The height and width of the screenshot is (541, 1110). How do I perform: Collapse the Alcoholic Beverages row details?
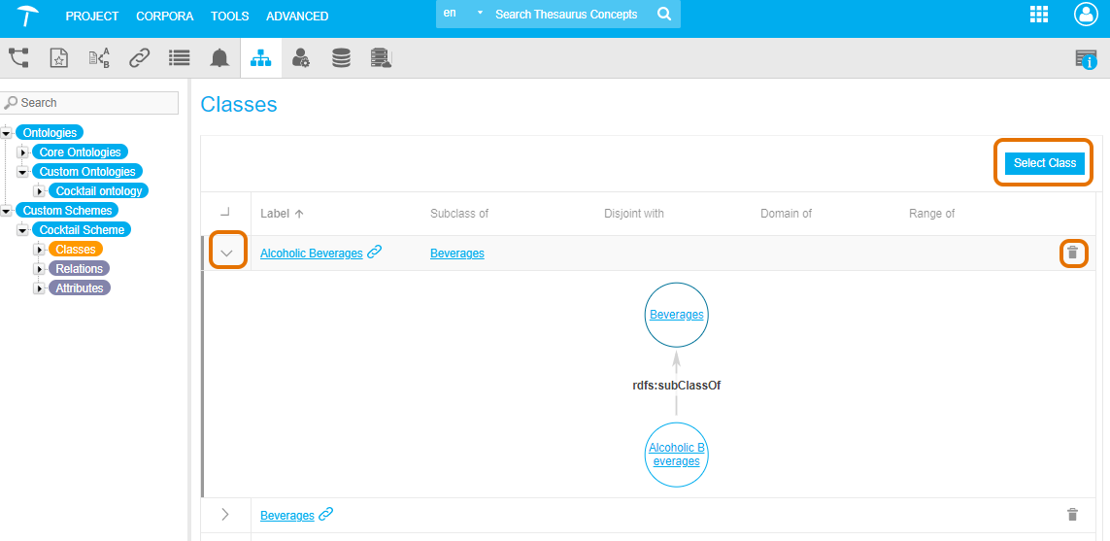click(x=226, y=253)
